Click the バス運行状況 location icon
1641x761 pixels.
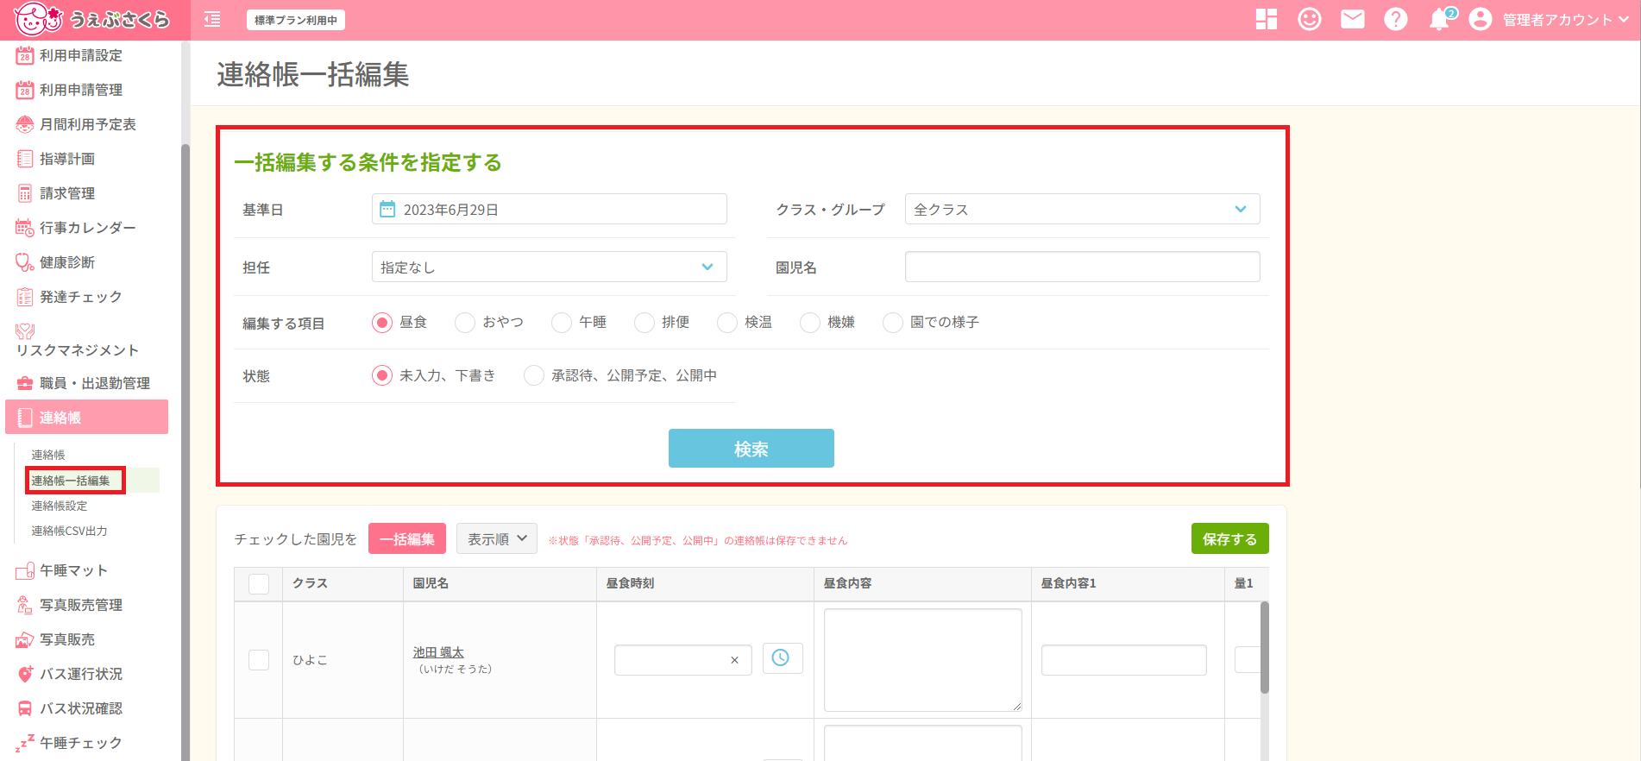(x=25, y=674)
